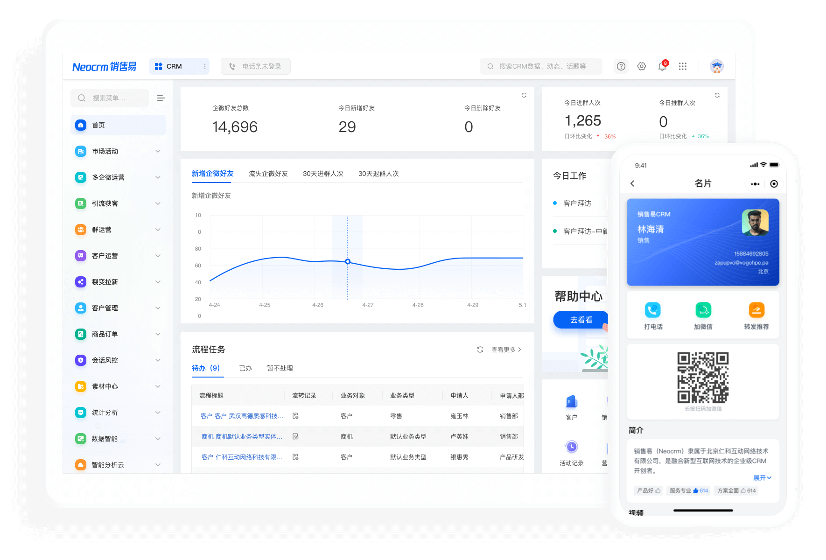The height and width of the screenshot is (560, 826).
Task: Click the Neocrm 销售易 logo
Action: point(105,67)
